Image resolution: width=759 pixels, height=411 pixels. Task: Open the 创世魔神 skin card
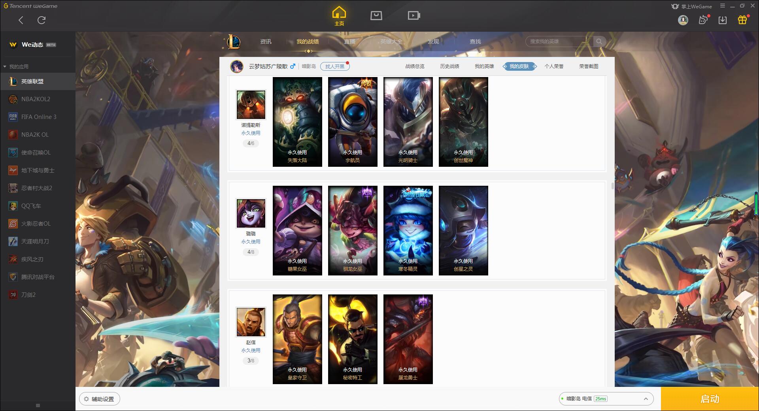463,122
